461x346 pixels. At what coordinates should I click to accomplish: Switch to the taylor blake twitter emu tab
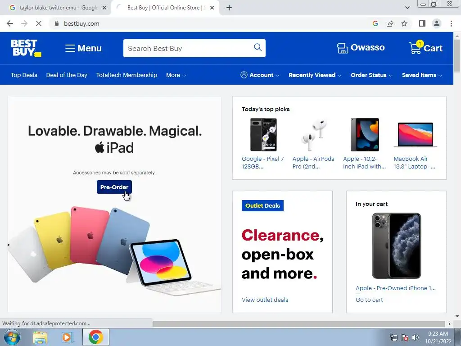tap(59, 8)
